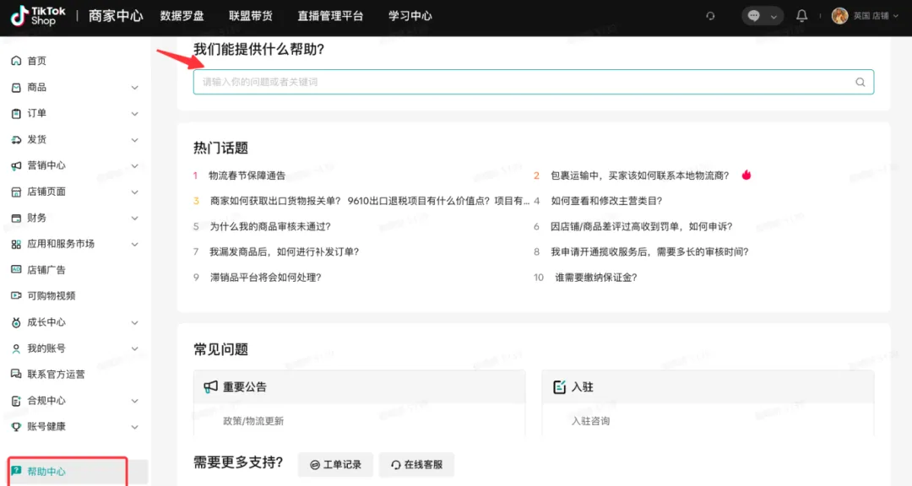Open the chat message bubble icon

pyautogui.click(x=754, y=16)
